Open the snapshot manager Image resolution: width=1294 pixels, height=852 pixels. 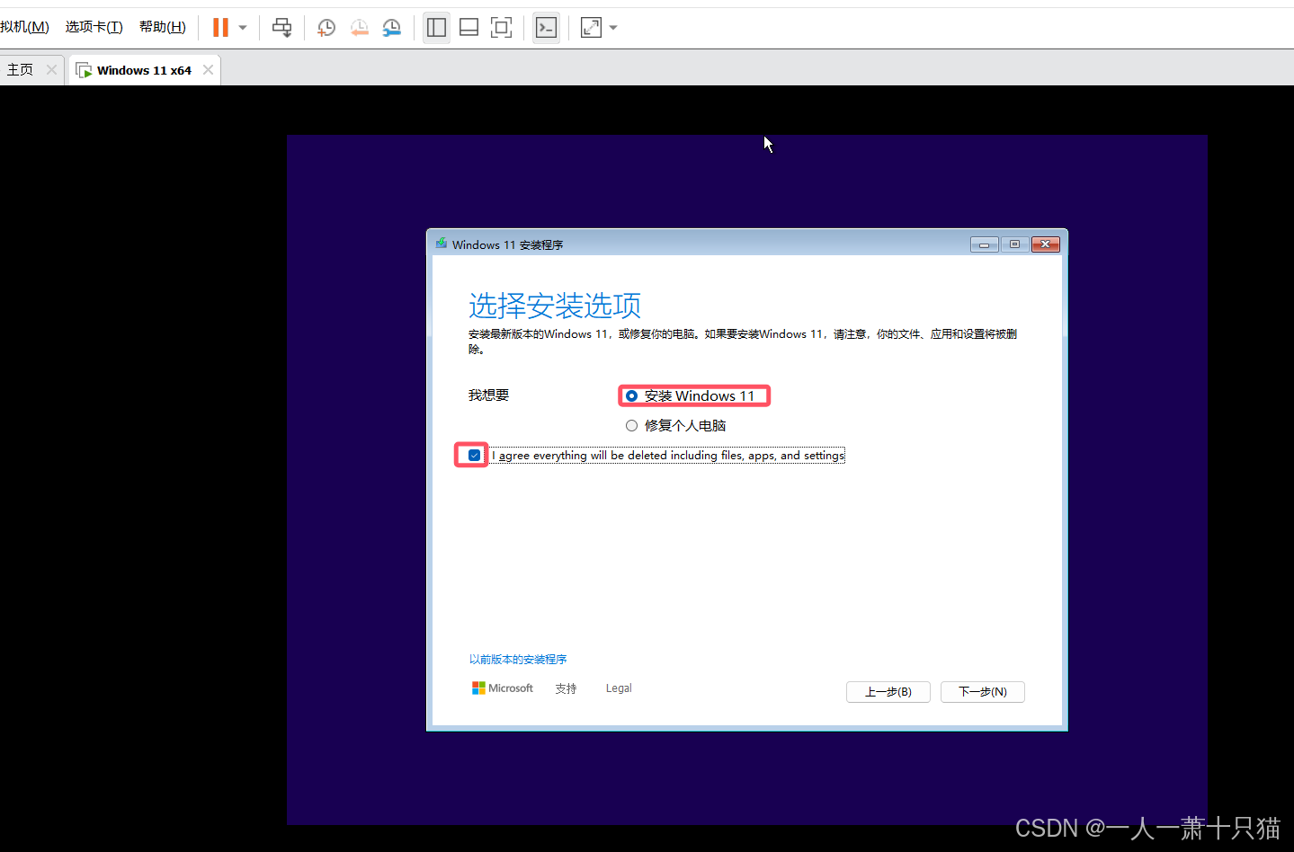pyautogui.click(x=392, y=28)
